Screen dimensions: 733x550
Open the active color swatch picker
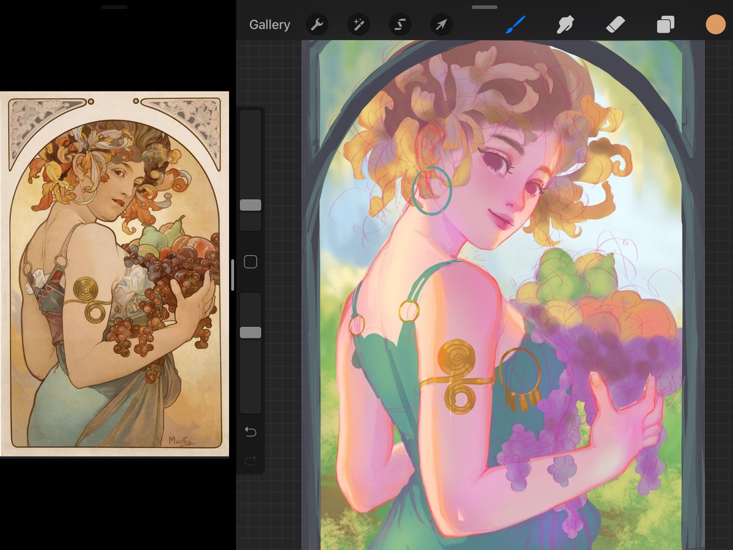click(x=715, y=24)
